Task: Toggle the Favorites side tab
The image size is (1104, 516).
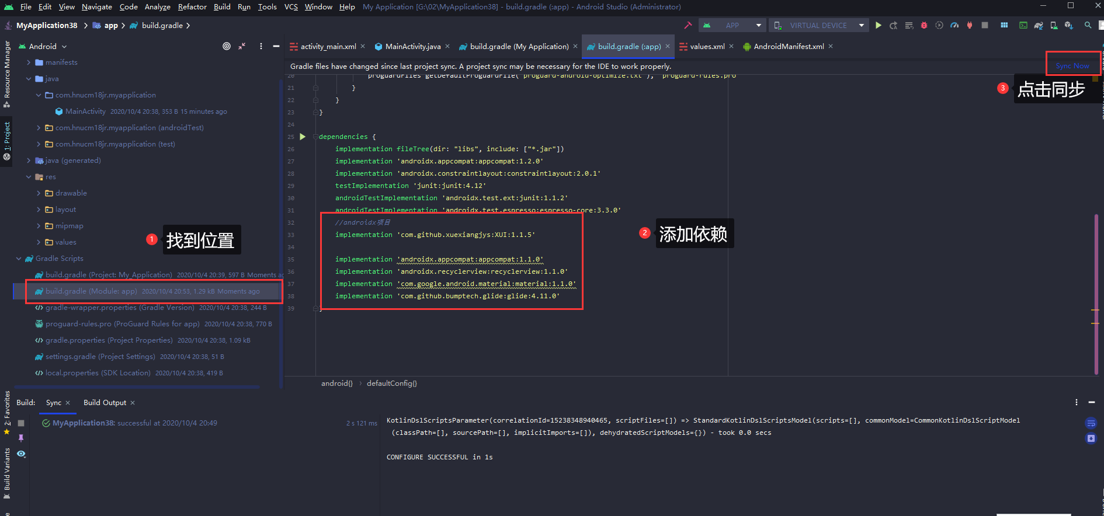Action: (7, 413)
